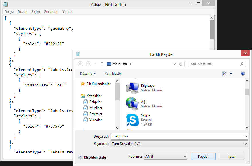Click file list scrollbar down arrow

(x=247, y=128)
